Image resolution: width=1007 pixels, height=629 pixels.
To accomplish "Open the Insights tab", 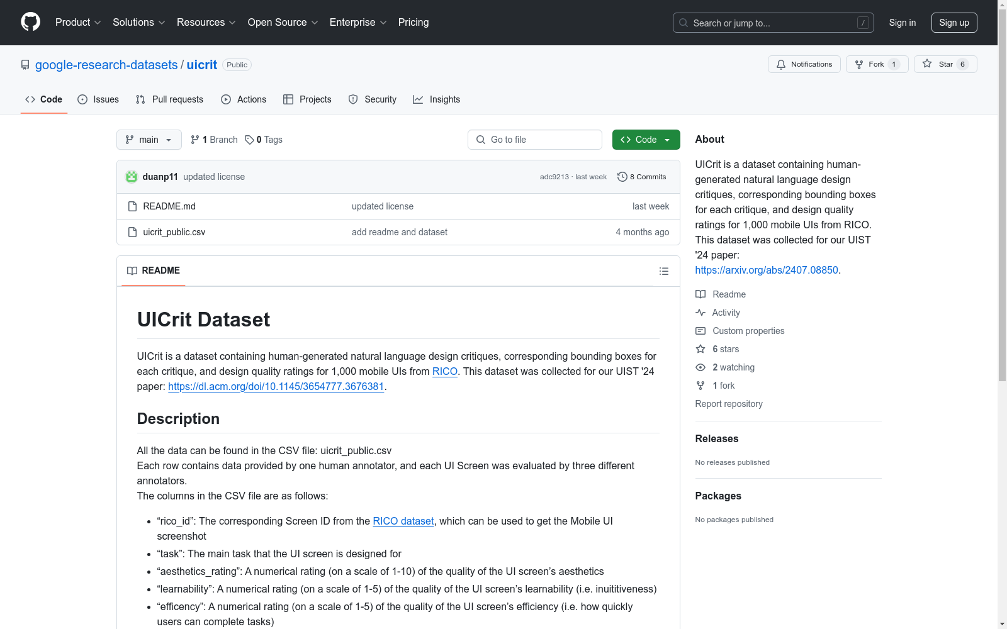I will (437, 99).
